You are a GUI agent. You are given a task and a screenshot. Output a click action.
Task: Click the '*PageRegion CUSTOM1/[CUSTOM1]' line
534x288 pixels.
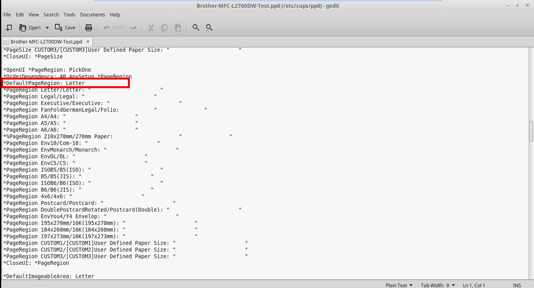click(126, 243)
